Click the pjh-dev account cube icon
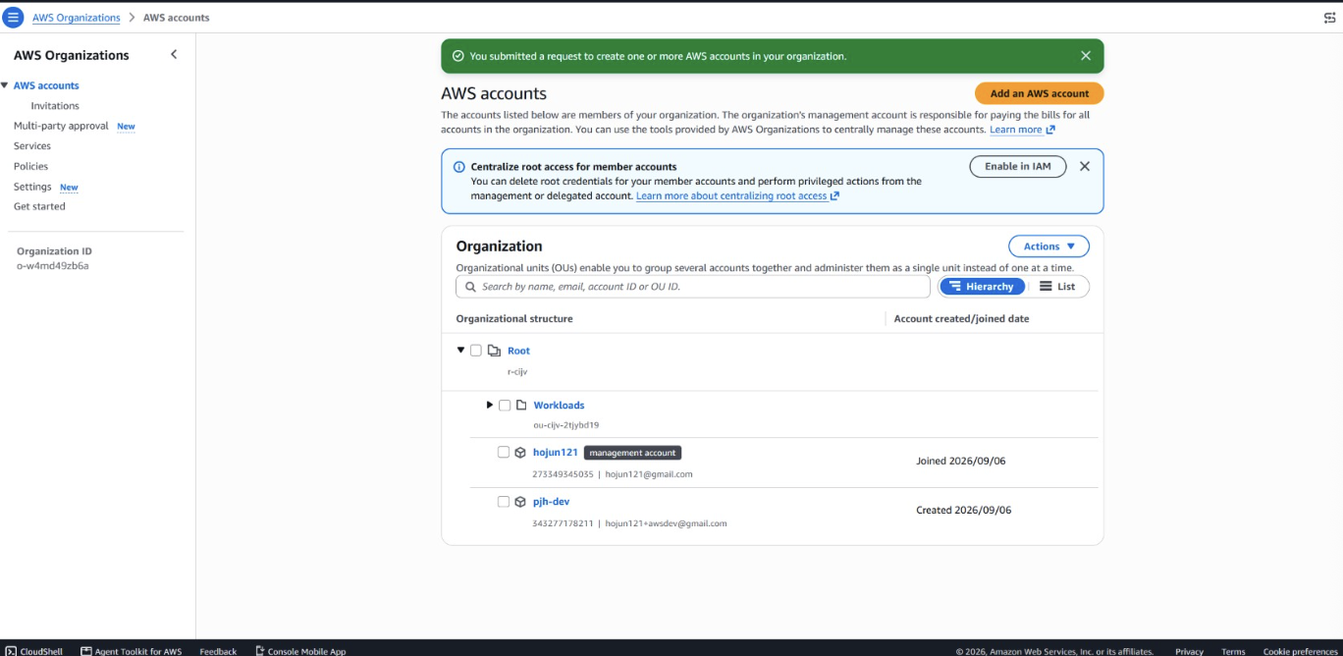Viewport: 1343px width, 656px height. [x=520, y=502]
